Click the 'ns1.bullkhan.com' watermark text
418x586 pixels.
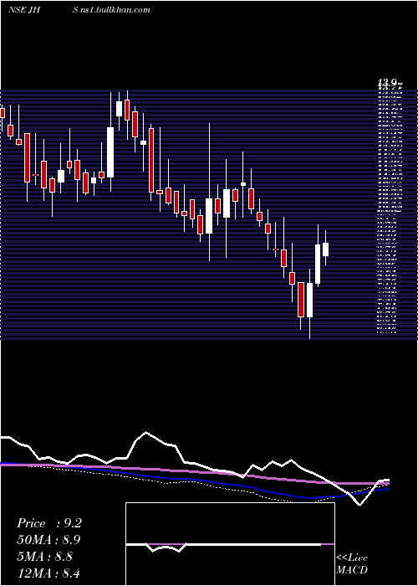point(115,10)
